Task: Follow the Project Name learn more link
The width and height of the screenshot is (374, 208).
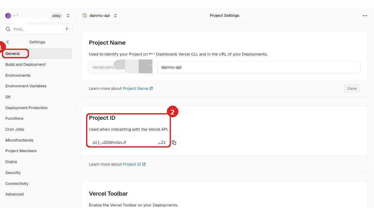Action: 135,88
